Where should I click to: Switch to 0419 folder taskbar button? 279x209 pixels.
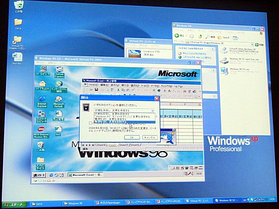pos(46,204)
